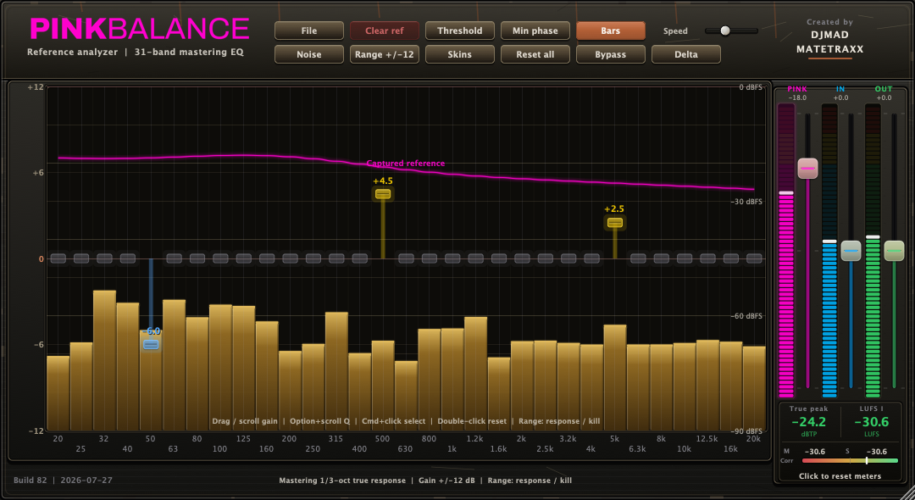Select the 100 Hz band handle

pos(220,258)
